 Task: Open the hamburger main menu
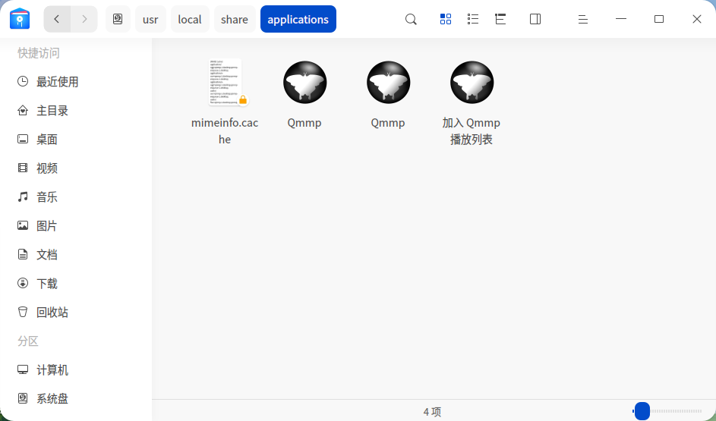(582, 19)
